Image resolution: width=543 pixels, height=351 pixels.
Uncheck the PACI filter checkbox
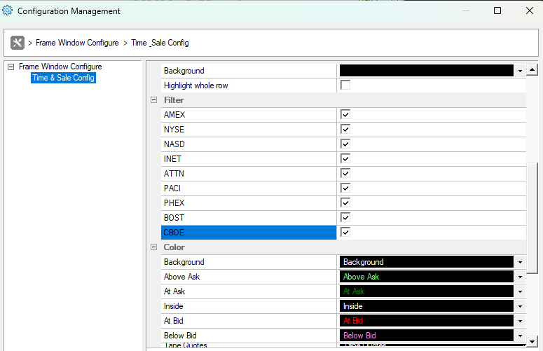[x=345, y=188]
